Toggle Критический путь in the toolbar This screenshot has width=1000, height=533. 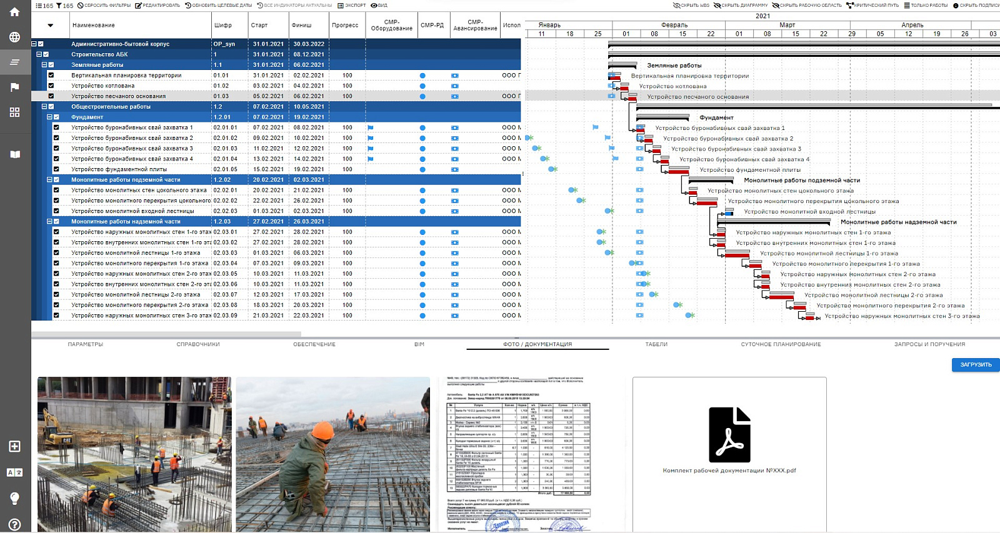click(872, 6)
